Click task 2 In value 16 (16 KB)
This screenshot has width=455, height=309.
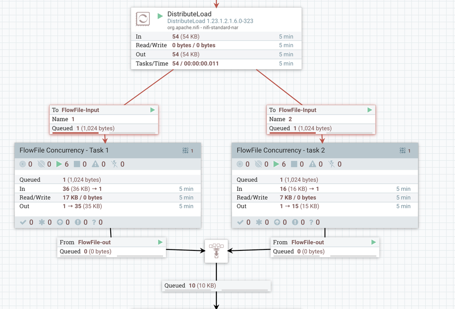coord(300,189)
